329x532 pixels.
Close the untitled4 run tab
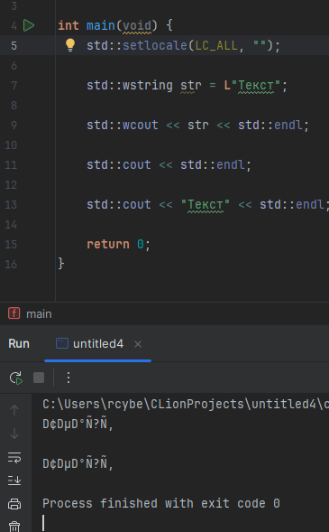138,344
